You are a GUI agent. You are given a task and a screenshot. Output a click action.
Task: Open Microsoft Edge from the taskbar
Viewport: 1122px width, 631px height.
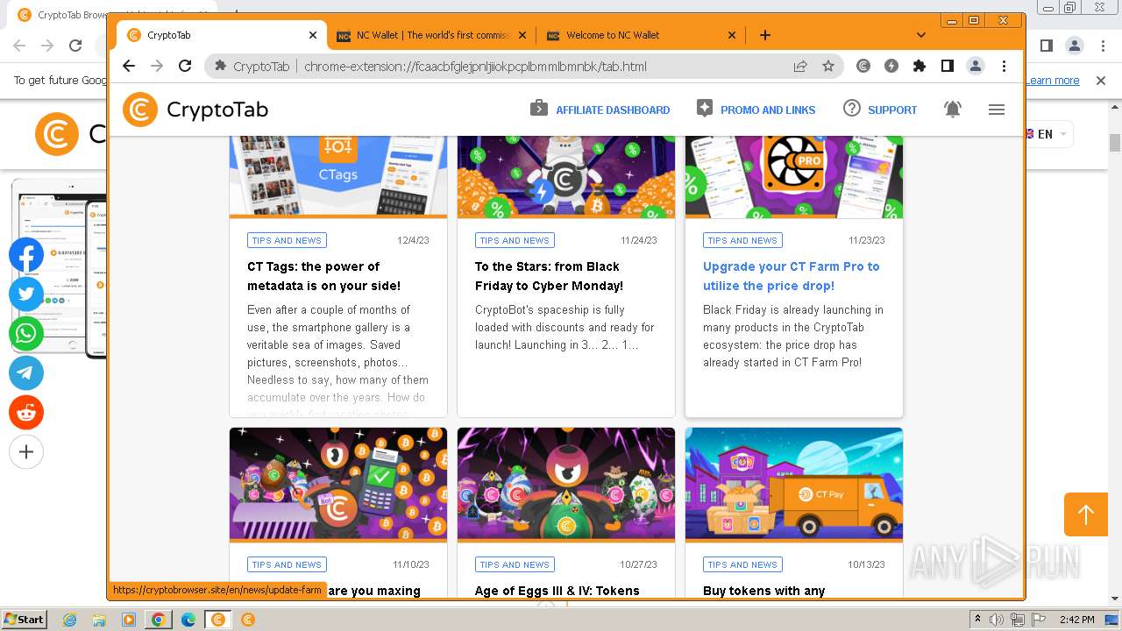click(x=188, y=620)
